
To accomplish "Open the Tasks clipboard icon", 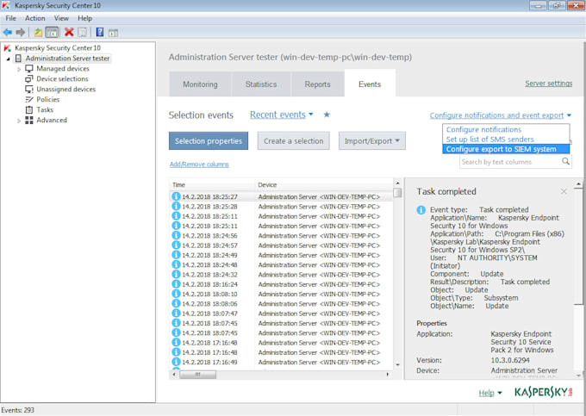I will coord(29,109).
